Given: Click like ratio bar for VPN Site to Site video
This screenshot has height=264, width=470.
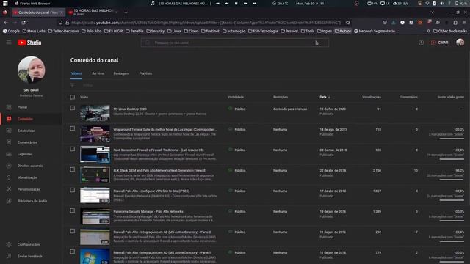Looking at the screenshot, I should click(x=452, y=200).
